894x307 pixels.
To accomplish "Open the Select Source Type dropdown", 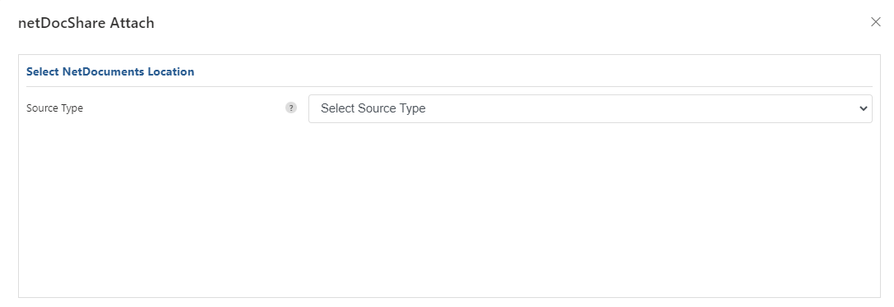I will click(591, 108).
